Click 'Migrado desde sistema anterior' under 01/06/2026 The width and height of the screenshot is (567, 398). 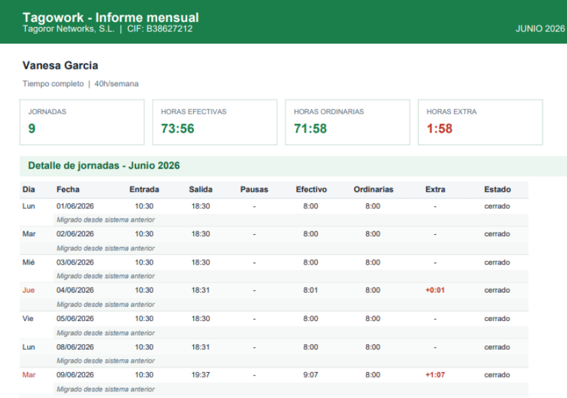click(x=106, y=220)
